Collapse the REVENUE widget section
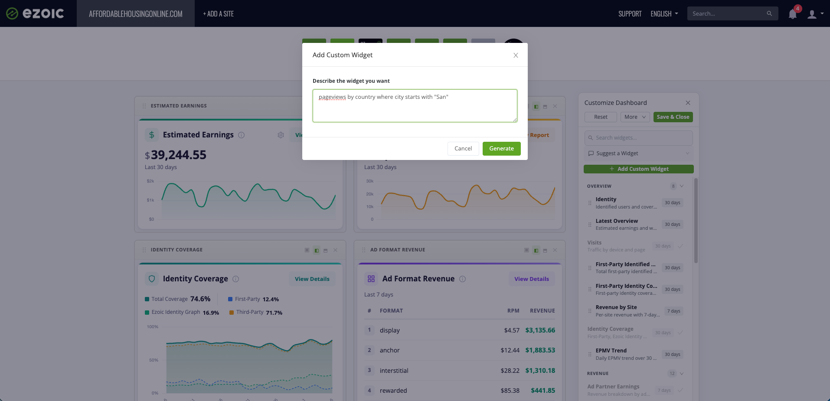Viewport: 830px width, 401px height. tap(682, 374)
